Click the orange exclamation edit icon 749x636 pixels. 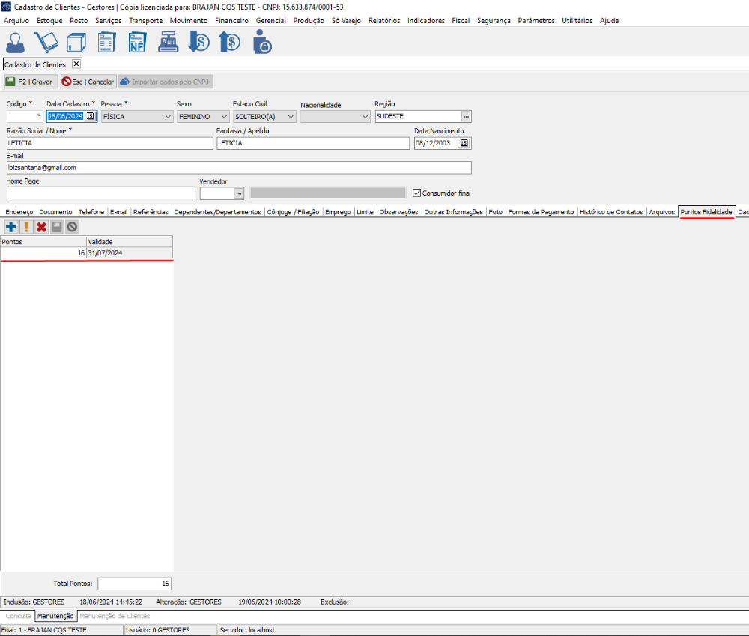(x=26, y=227)
